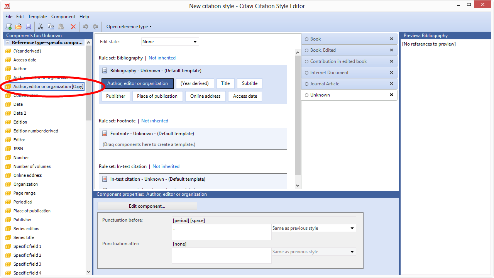
Task: Open Punctuation after style dropdown
Action: tap(313, 252)
